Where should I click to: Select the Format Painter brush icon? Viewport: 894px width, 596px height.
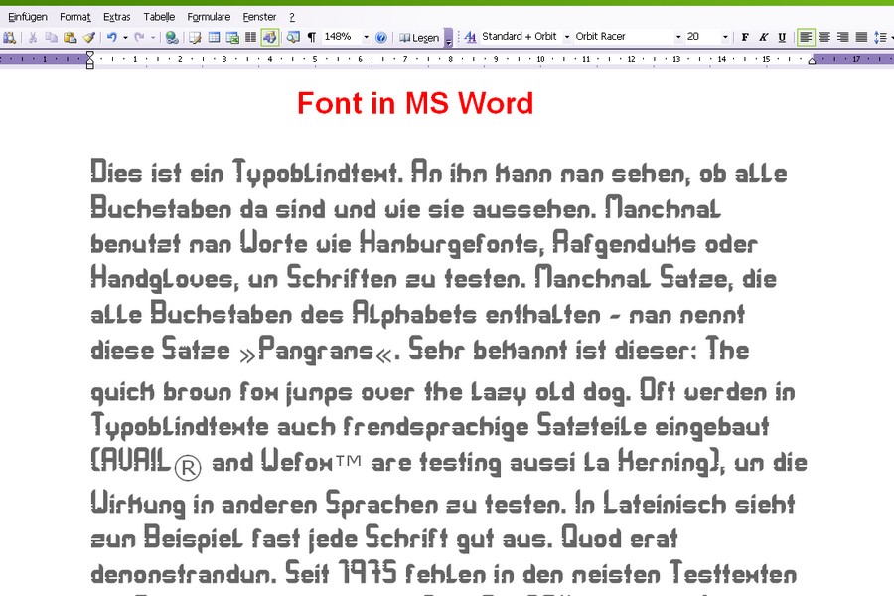click(89, 38)
